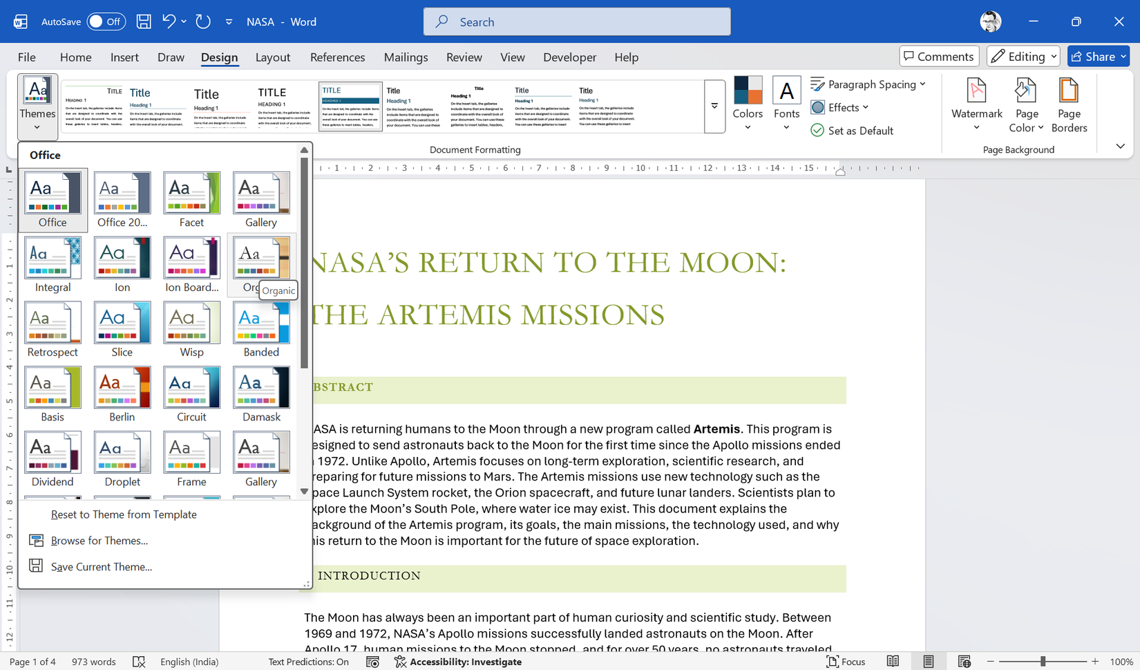Open Page Borders settings
The height and width of the screenshot is (670, 1140).
(1069, 105)
